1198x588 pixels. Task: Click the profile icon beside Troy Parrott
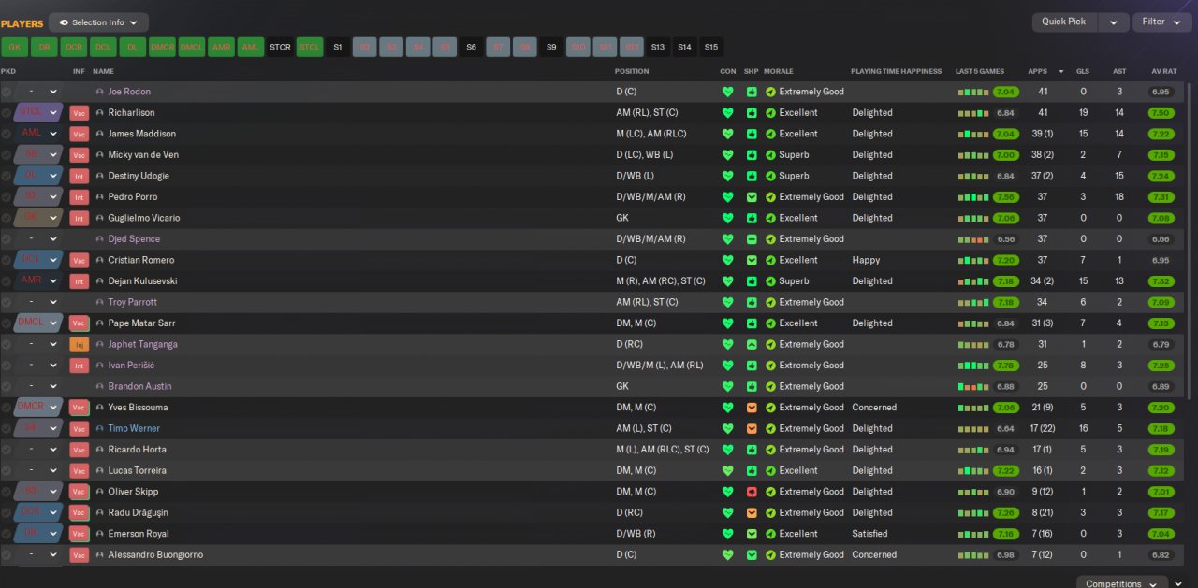100,302
